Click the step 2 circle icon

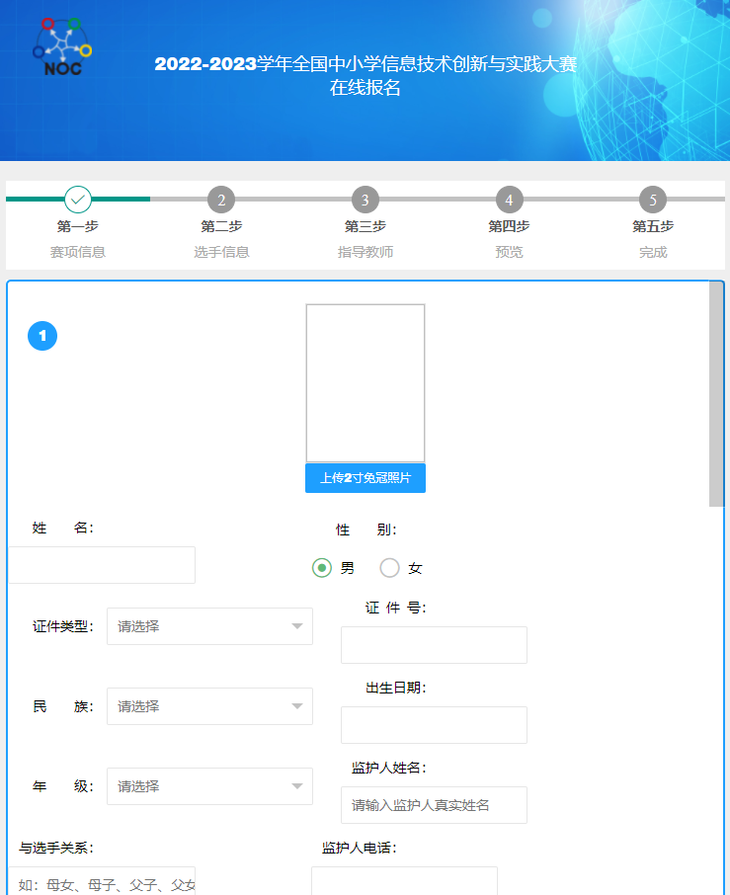click(x=221, y=200)
